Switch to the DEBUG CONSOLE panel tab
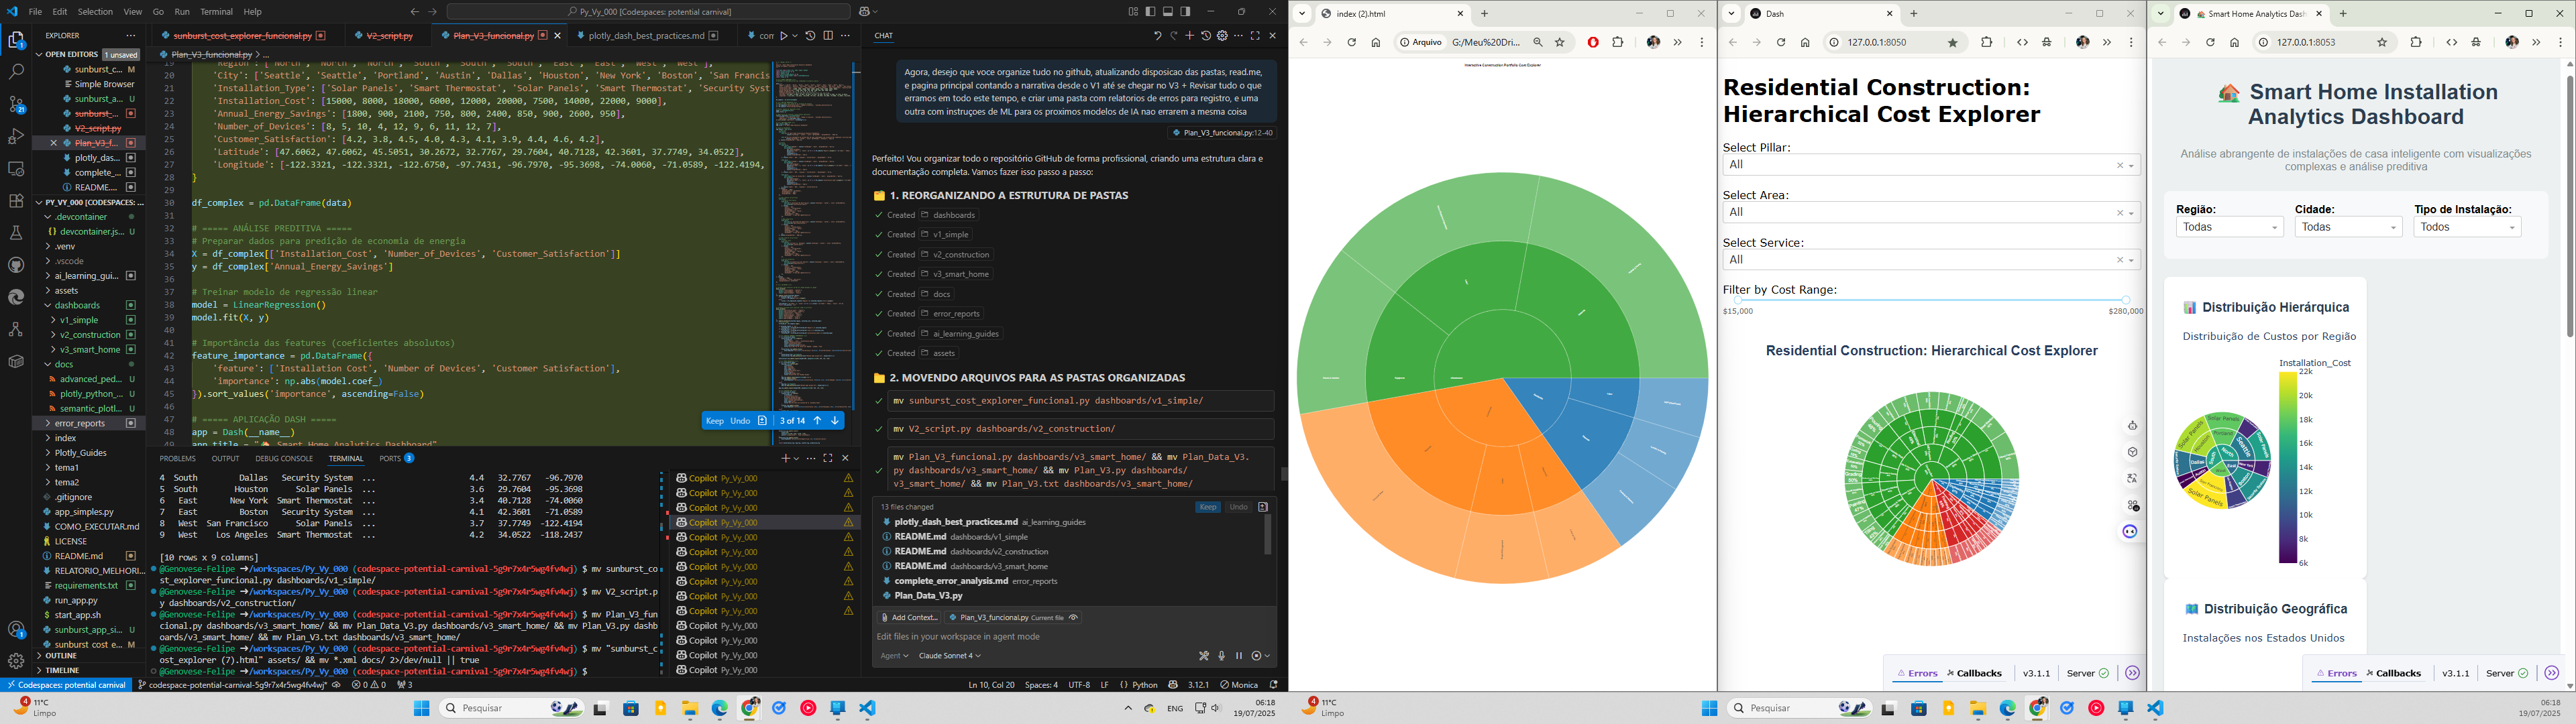The height and width of the screenshot is (724, 2576). coord(284,458)
